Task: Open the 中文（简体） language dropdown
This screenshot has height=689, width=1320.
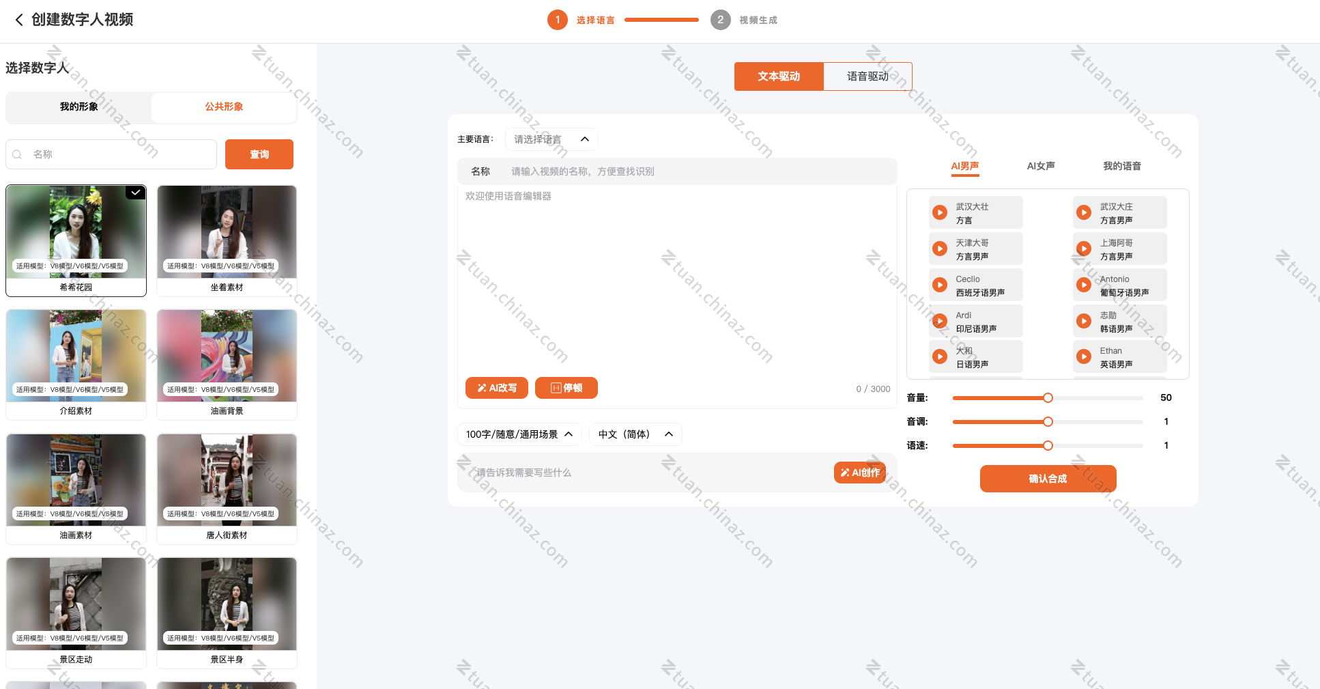Action: [635, 434]
